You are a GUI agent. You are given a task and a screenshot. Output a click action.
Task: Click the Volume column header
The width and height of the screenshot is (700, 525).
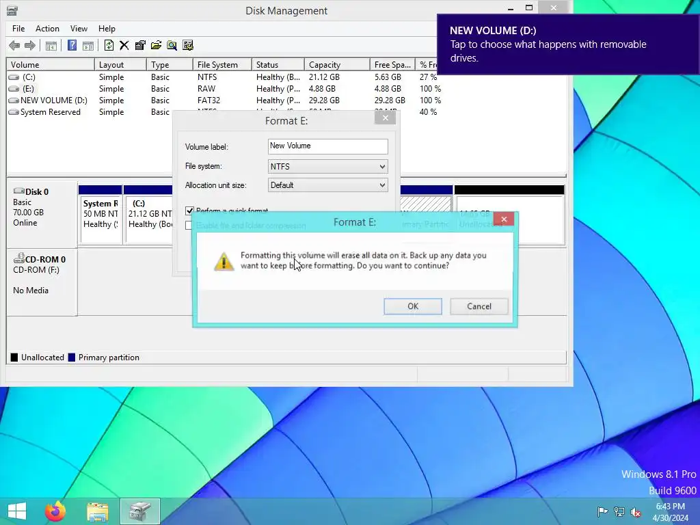coord(51,65)
